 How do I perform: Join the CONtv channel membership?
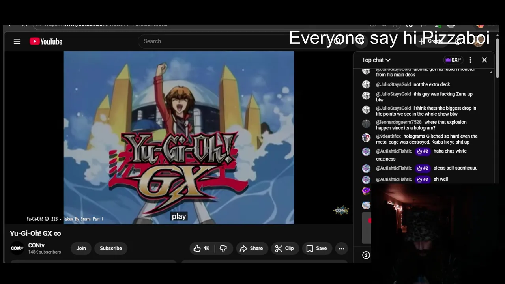coord(81,248)
